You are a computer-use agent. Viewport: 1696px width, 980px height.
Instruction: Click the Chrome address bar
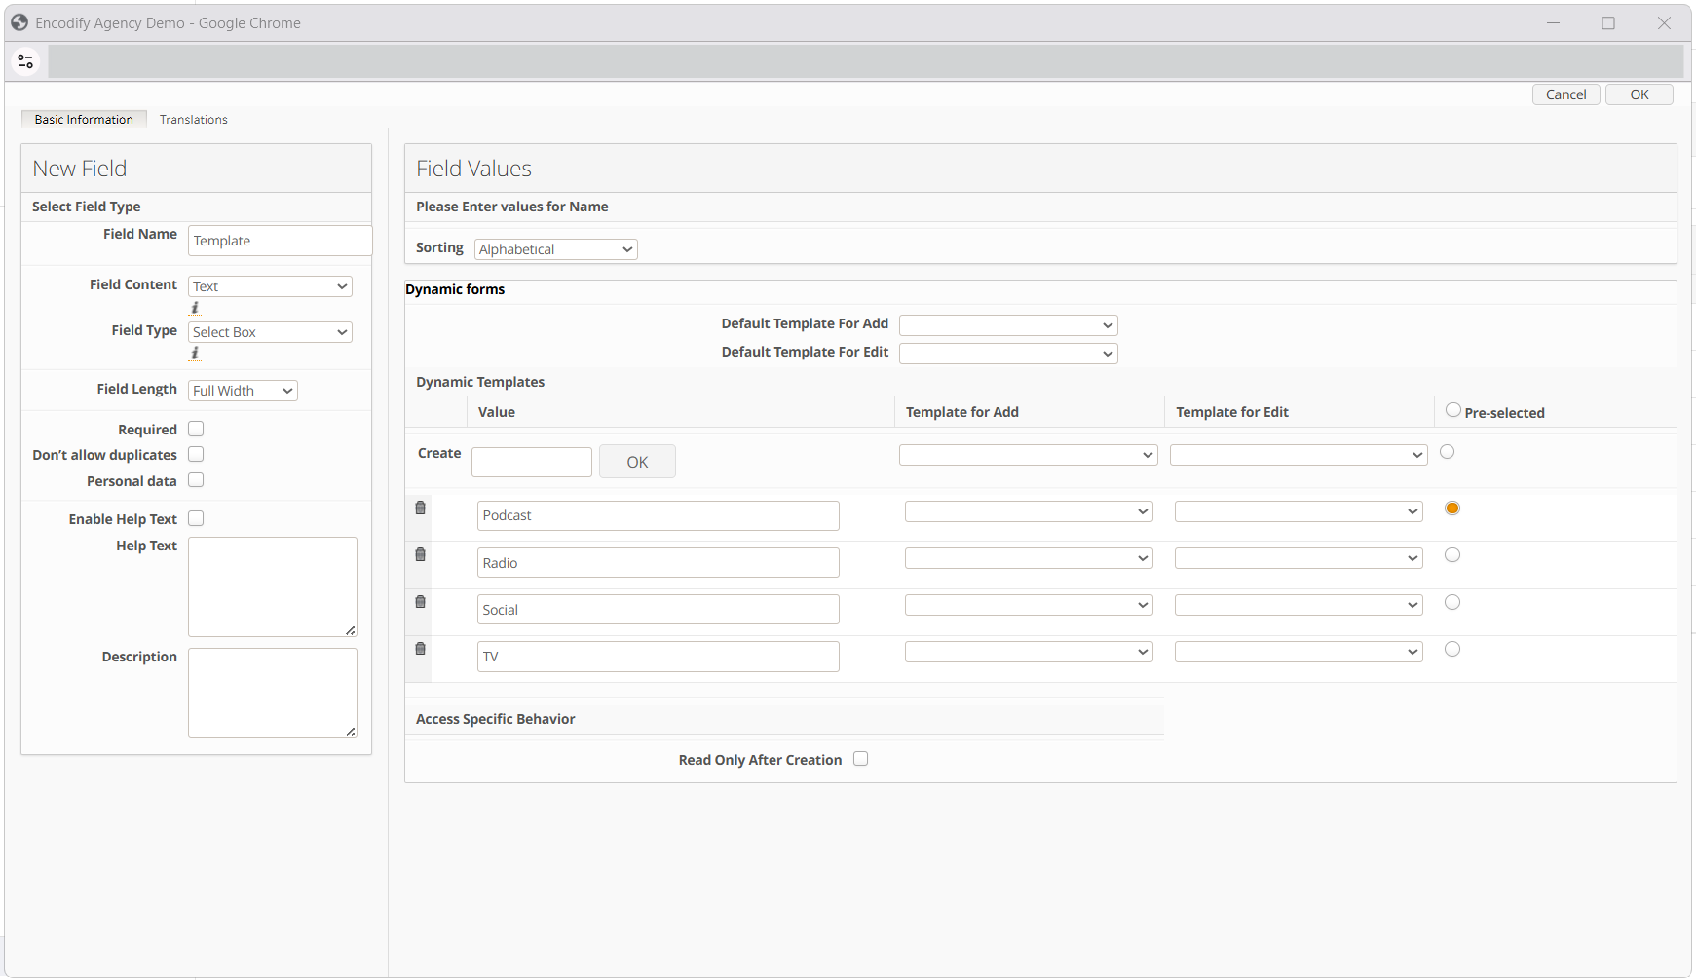coord(865,61)
